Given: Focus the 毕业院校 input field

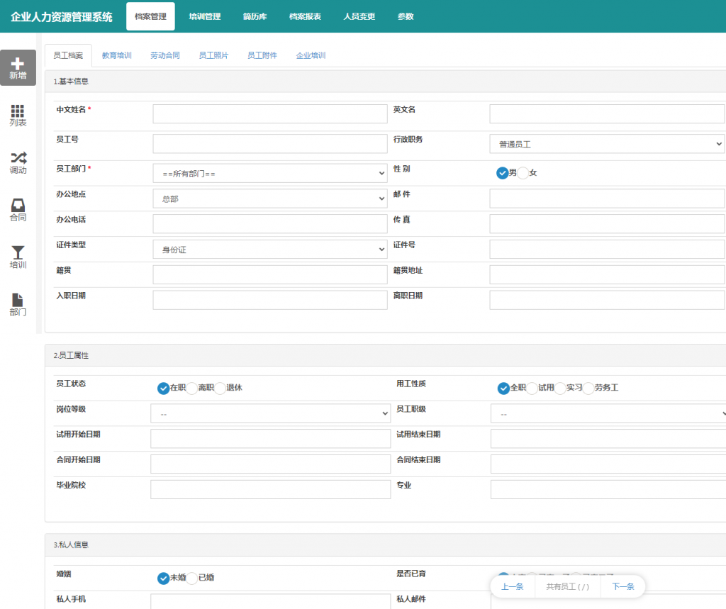Looking at the screenshot, I should [x=270, y=489].
